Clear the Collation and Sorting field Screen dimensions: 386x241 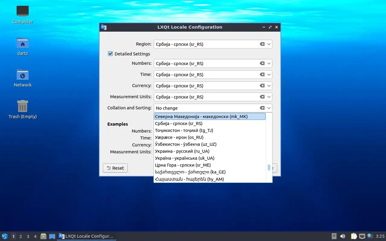coord(262,108)
